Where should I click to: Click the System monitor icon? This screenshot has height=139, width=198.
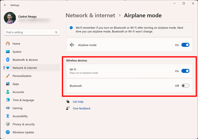pos(8,52)
